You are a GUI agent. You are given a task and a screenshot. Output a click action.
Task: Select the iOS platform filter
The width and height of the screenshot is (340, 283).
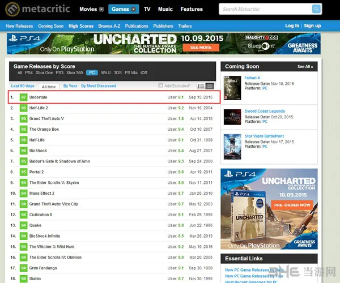tap(144, 73)
